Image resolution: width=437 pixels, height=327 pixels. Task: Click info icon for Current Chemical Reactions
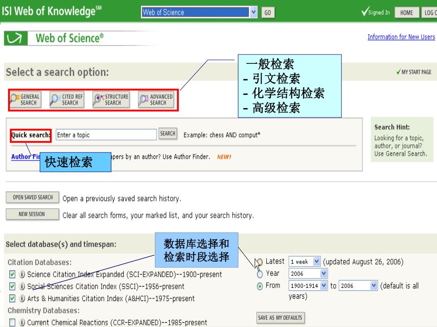click(22, 322)
